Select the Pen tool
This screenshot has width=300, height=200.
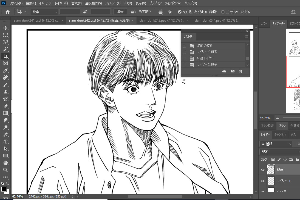5,135
